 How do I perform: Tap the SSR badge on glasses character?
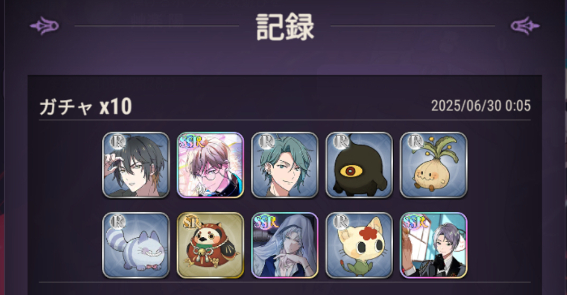(x=191, y=142)
